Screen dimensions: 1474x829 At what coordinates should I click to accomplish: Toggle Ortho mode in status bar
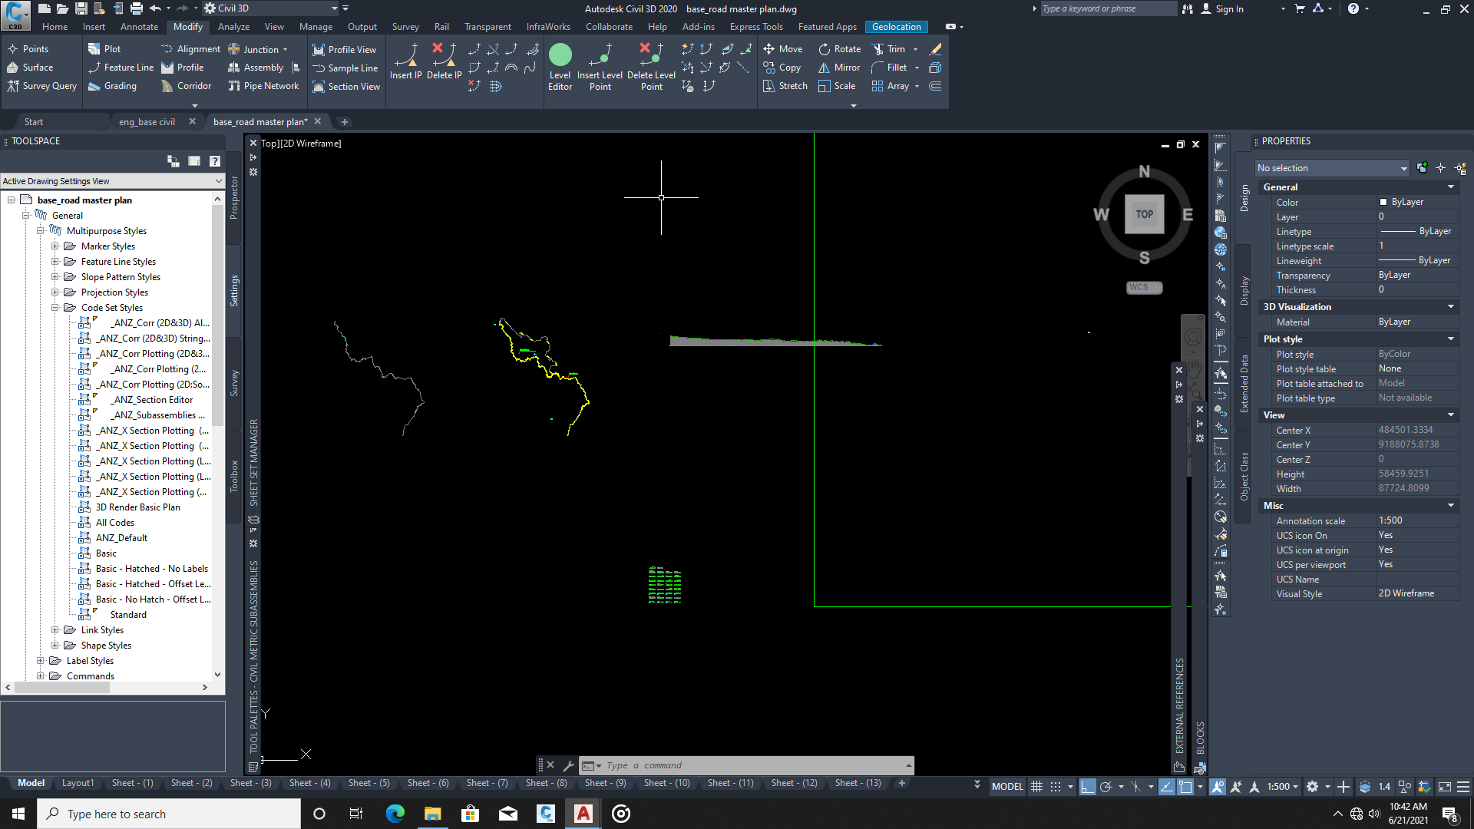(1087, 787)
